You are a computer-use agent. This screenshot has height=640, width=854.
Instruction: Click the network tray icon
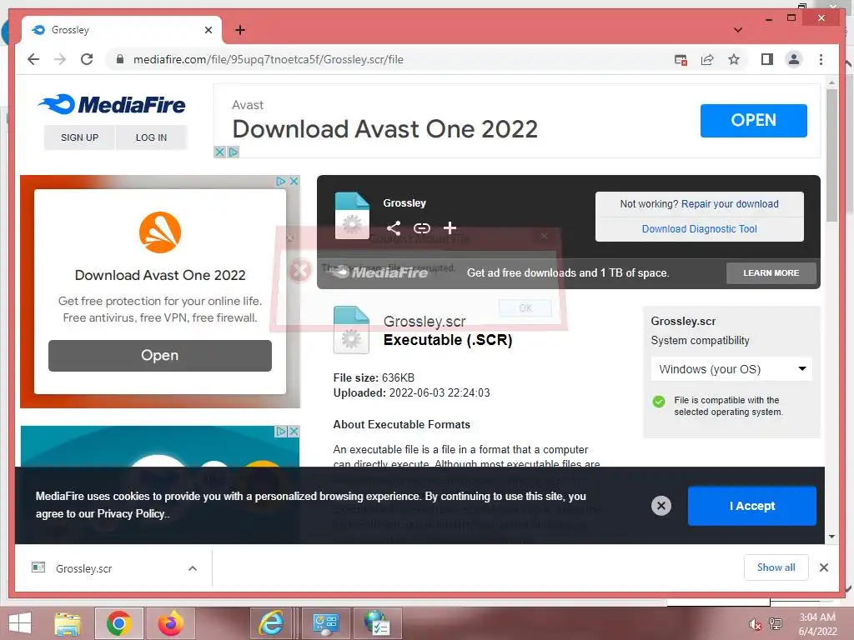(775, 624)
